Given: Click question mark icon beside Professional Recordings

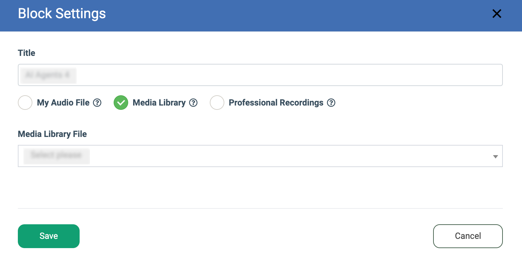Looking at the screenshot, I should click(331, 103).
